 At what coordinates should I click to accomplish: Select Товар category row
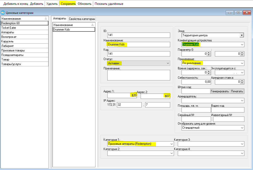point(24,60)
